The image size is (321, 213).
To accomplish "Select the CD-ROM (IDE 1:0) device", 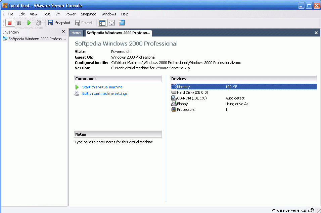I will pos(244,98).
